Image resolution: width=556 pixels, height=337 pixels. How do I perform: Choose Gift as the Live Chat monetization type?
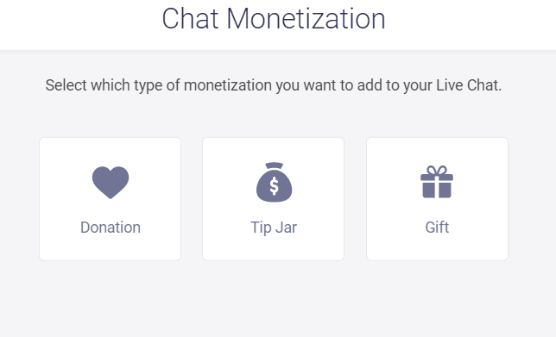[x=437, y=199]
